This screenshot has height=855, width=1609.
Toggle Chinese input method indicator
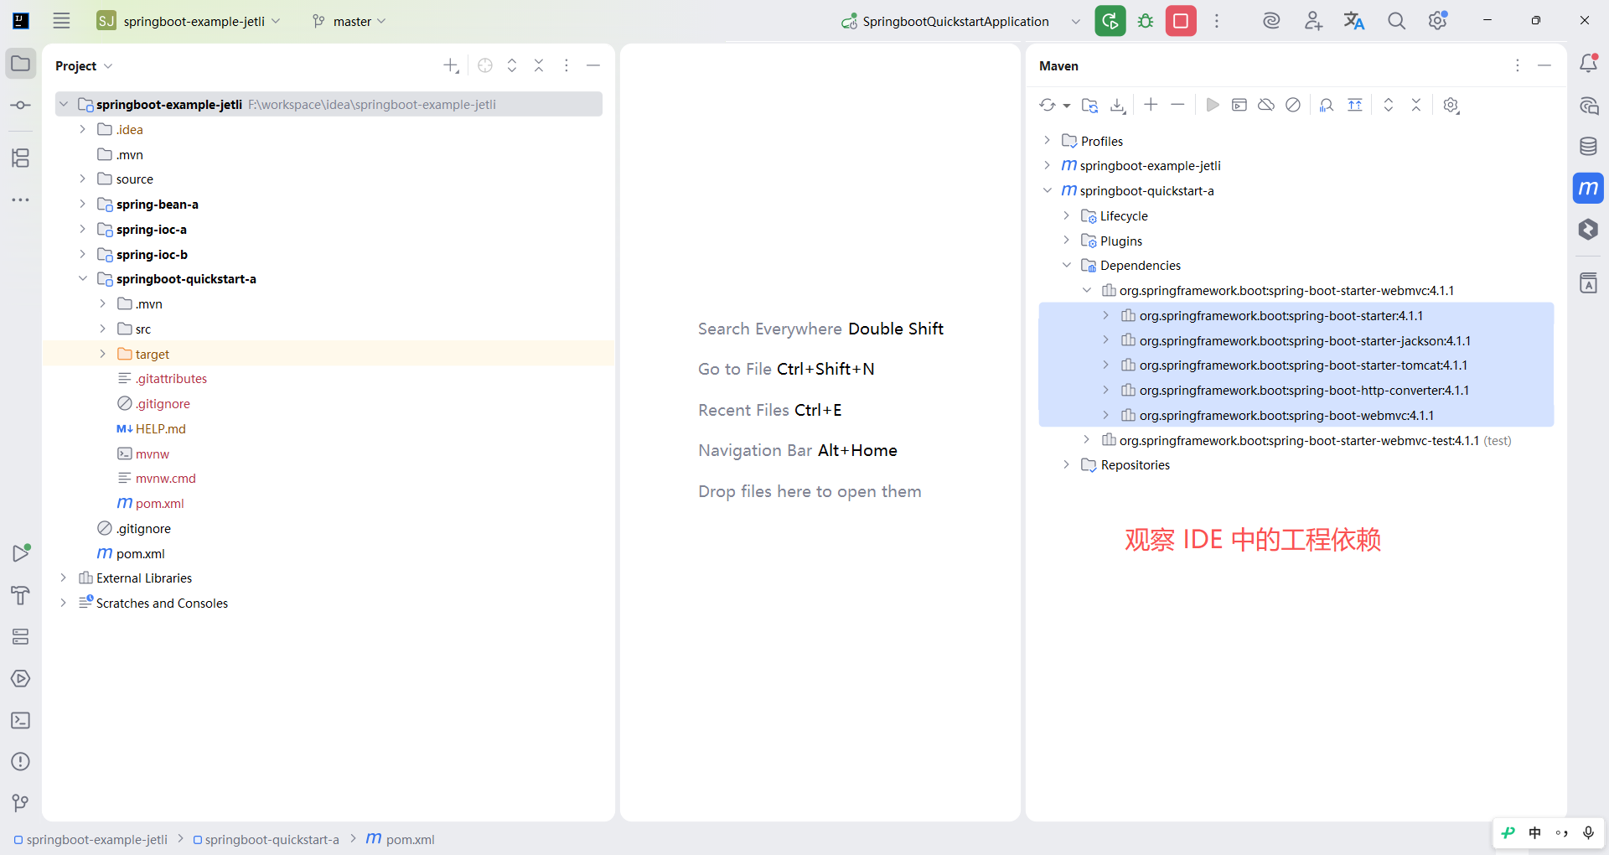[x=1535, y=832]
